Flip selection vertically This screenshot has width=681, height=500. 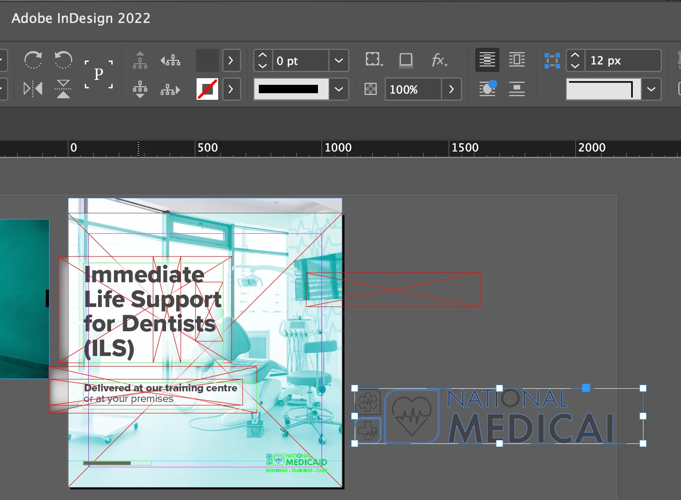coord(63,89)
